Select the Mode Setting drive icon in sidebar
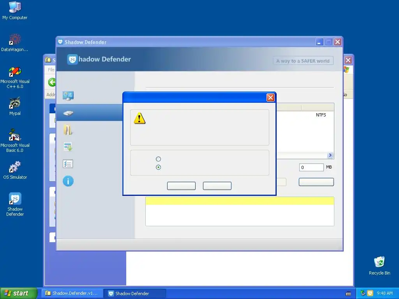The width and height of the screenshot is (399, 299). 68,113
